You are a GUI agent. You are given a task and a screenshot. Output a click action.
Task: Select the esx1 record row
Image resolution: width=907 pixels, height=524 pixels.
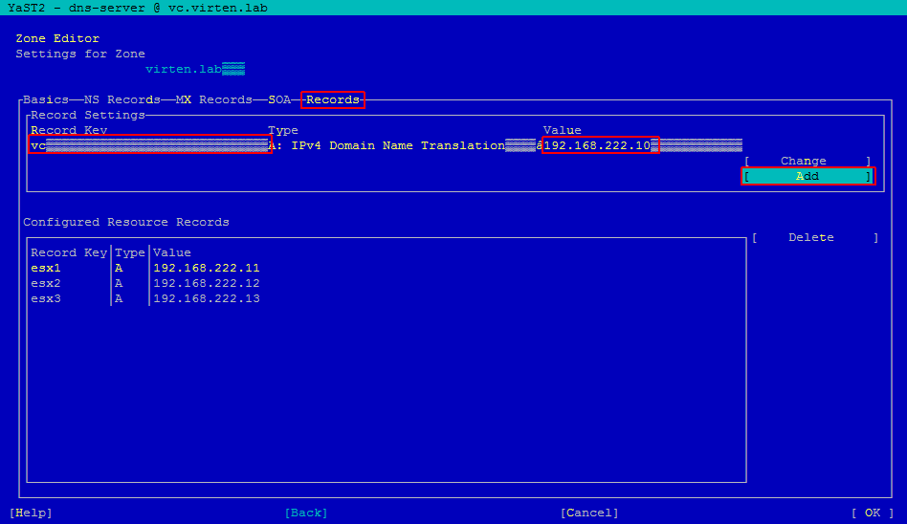(387, 268)
